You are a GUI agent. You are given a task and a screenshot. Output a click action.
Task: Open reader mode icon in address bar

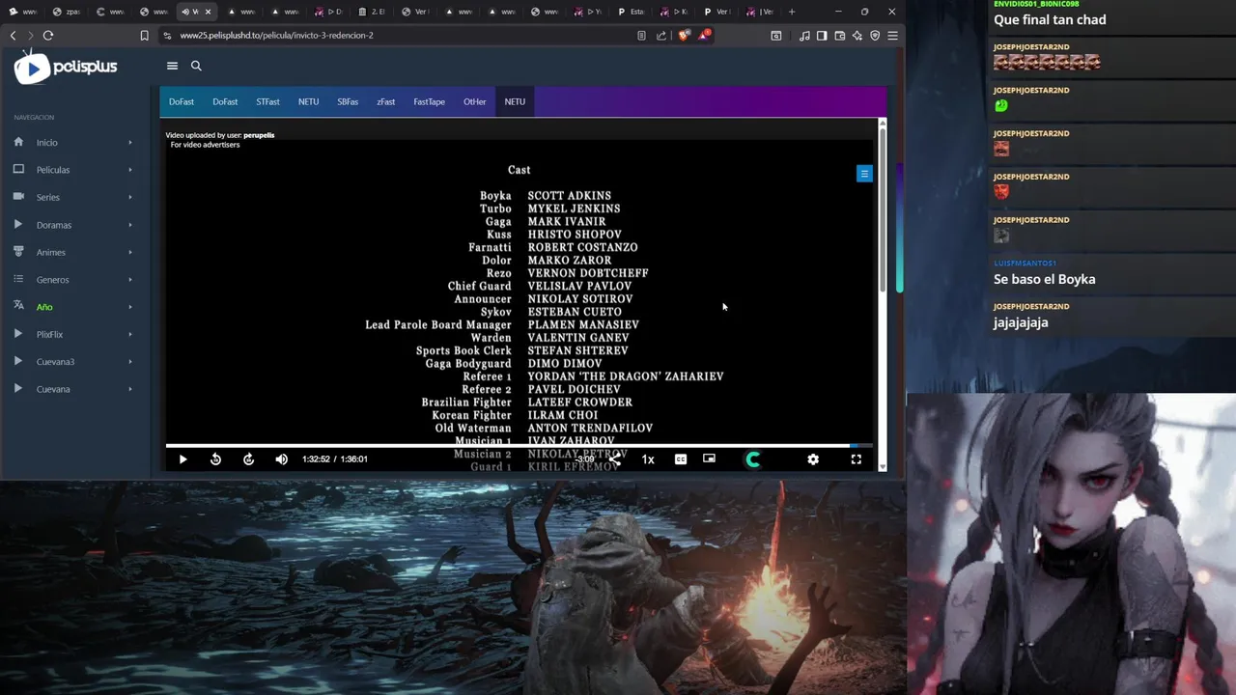pos(641,36)
